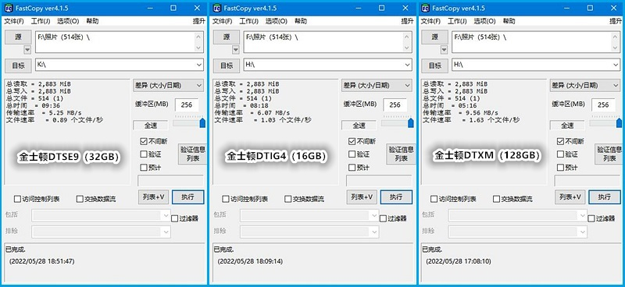
Task: Open source history arrow under 源 in DTSE9 window
Action: [x=27, y=50]
